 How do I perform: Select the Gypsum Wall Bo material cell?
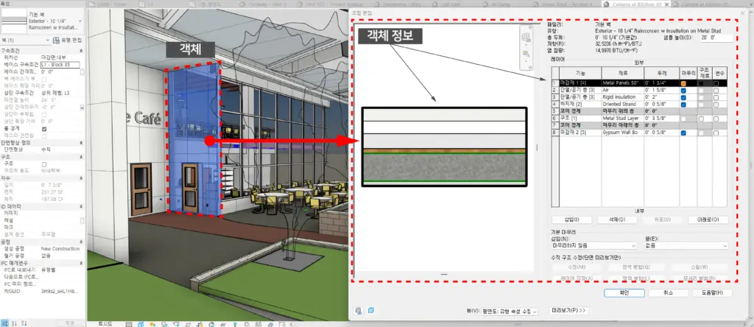[x=621, y=133]
